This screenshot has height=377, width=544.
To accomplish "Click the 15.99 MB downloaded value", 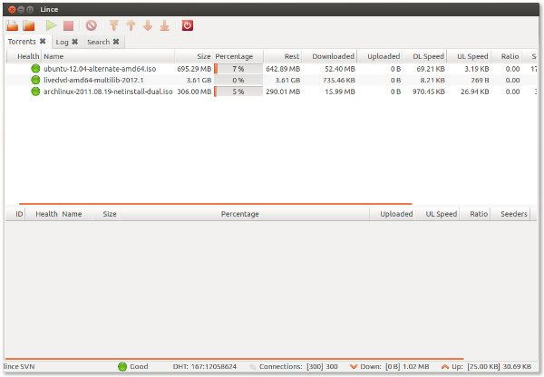I will coord(340,92).
